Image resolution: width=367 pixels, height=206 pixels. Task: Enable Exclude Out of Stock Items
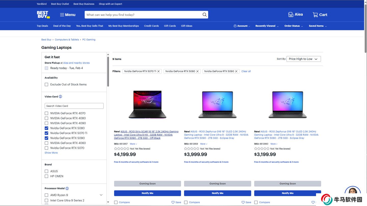pos(46,84)
